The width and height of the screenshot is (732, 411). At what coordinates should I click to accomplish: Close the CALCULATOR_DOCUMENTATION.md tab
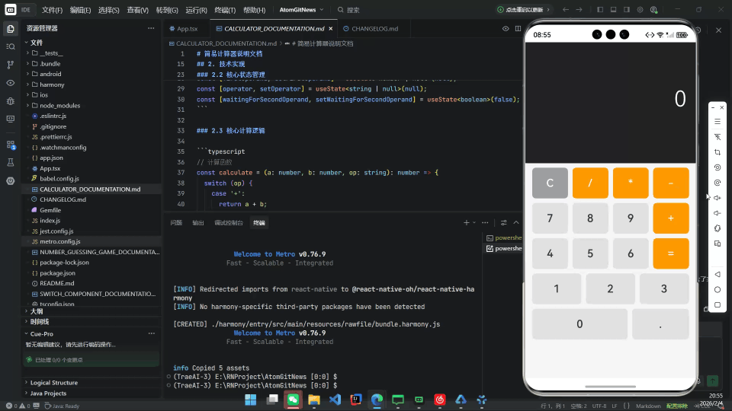[x=330, y=29]
